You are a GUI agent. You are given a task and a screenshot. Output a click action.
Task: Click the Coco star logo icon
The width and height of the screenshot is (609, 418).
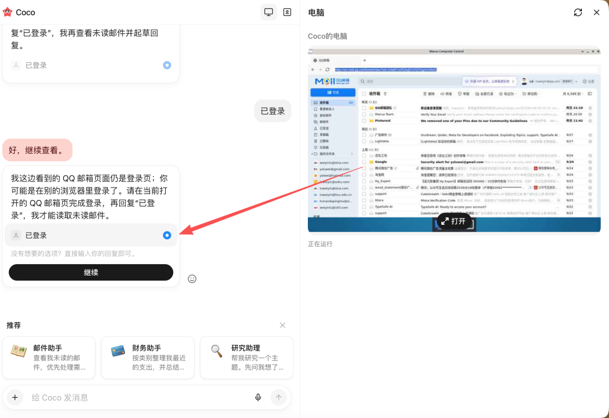pyautogui.click(x=7, y=12)
